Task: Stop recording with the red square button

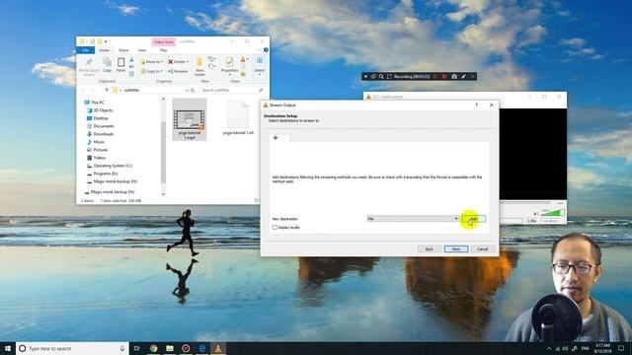Action: [444, 77]
